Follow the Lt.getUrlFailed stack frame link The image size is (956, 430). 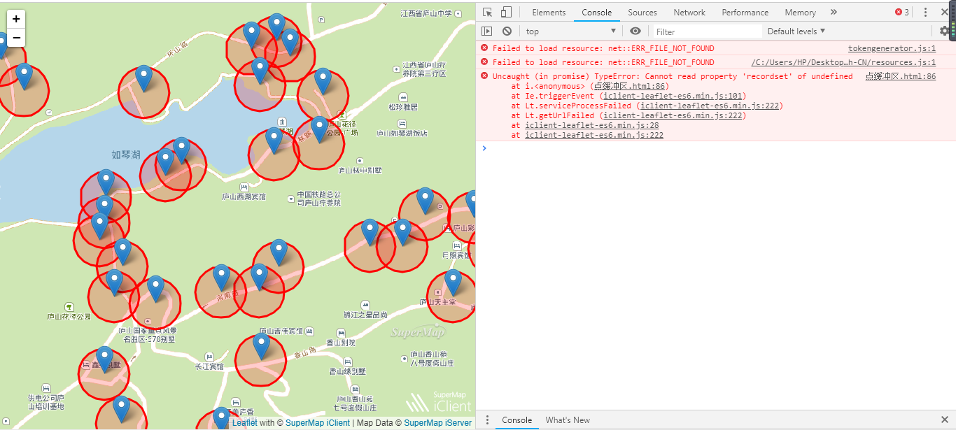click(675, 115)
